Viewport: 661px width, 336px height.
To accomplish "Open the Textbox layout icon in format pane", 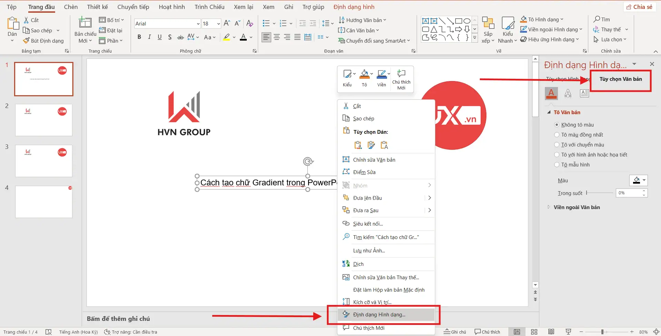I will coord(584,93).
